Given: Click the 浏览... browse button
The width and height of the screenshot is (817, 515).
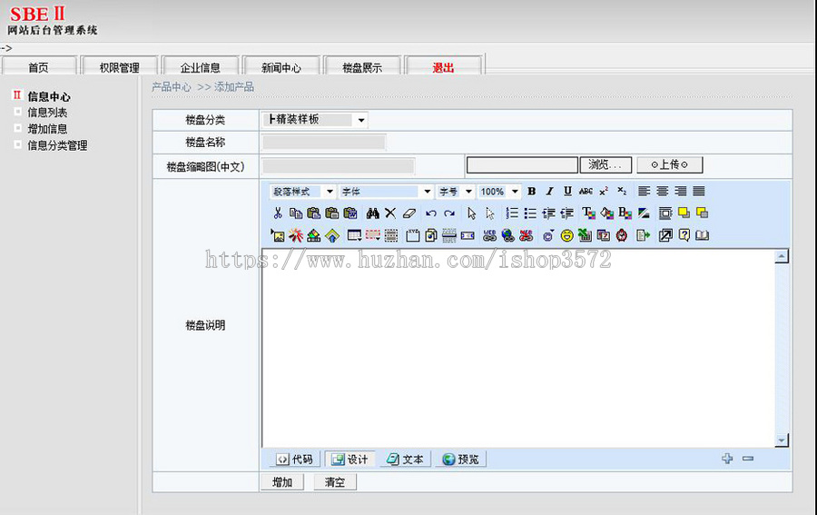Looking at the screenshot, I should pyautogui.click(x=605, y=164).
